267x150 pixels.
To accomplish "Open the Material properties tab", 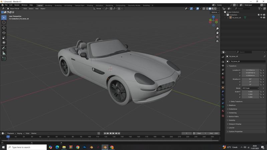I will pyautogui.click(x=223, y=111).
